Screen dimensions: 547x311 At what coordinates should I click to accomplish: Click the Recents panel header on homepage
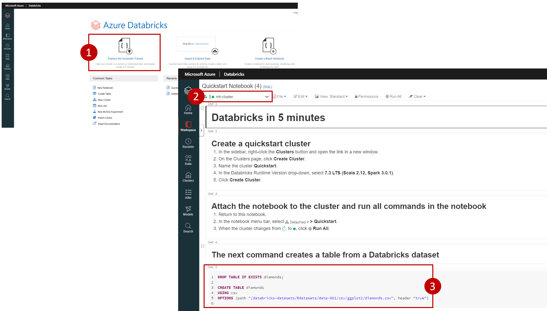pyautogui.click(x=172, y=78)
